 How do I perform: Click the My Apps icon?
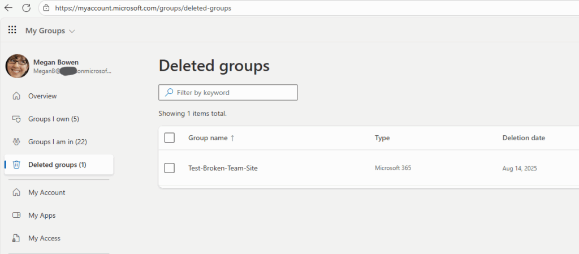pos(16,215)
